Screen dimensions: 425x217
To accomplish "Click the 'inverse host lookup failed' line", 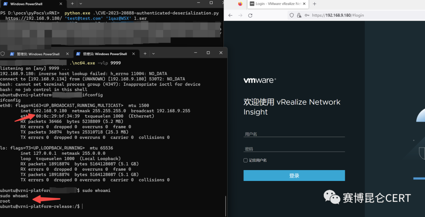I will point(83,73).
